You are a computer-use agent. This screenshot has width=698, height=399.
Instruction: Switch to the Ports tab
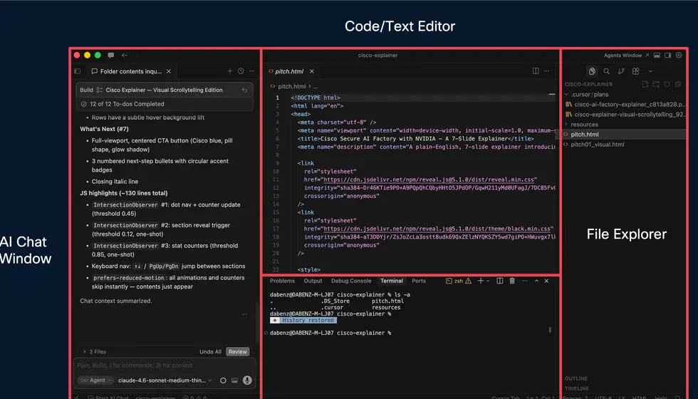click(419, 281)
